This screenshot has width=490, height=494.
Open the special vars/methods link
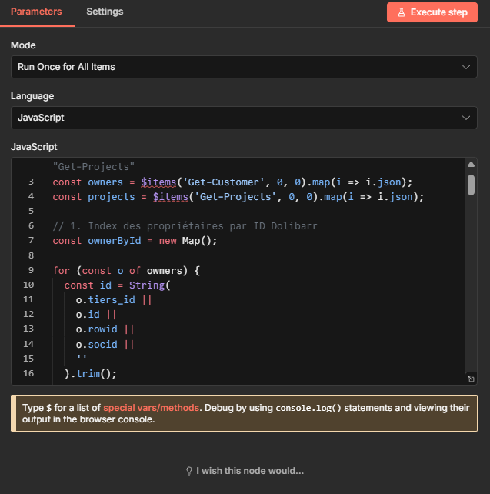(152, 408)
